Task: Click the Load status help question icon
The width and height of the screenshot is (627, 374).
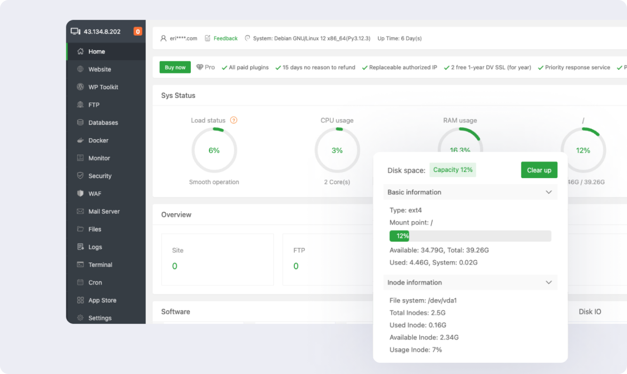Action: 234,120
